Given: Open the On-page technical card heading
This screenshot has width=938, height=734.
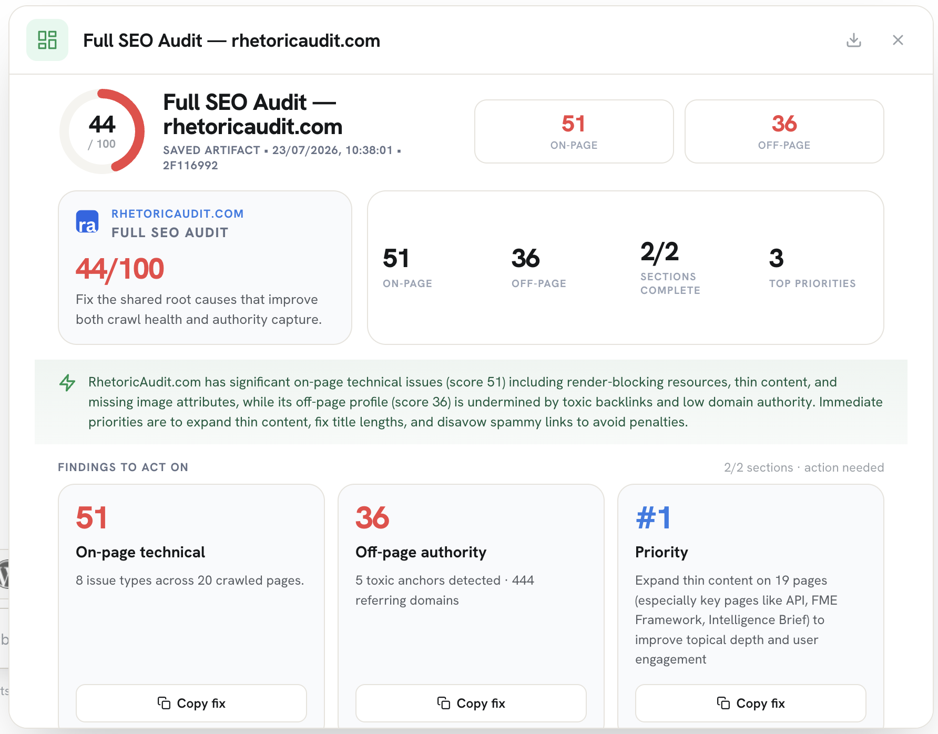Looking at the screenshot, I should pos(140,552).
